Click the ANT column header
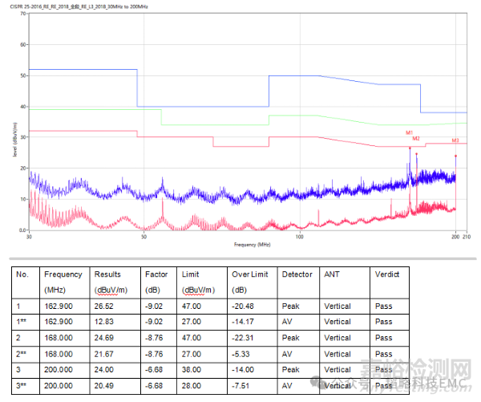Image resolution: width=481 pixels, height=402 pixels. (x=331, y=274)
